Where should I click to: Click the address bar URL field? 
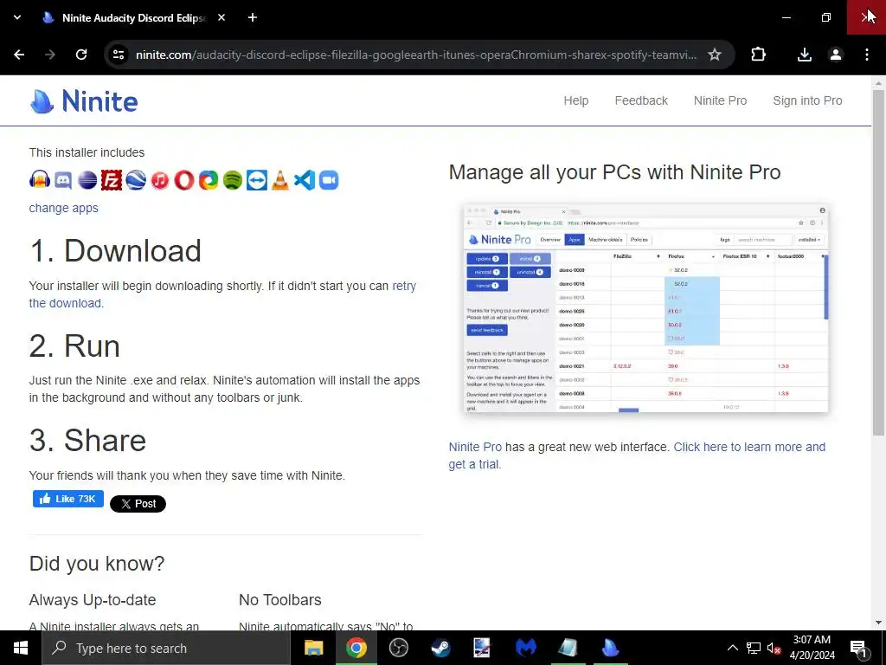point(416,55)
